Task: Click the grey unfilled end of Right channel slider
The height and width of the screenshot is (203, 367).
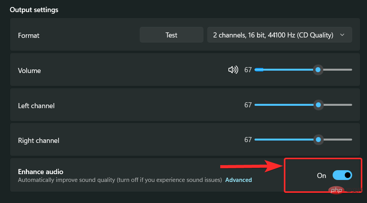Action: (x=338, y=140)
